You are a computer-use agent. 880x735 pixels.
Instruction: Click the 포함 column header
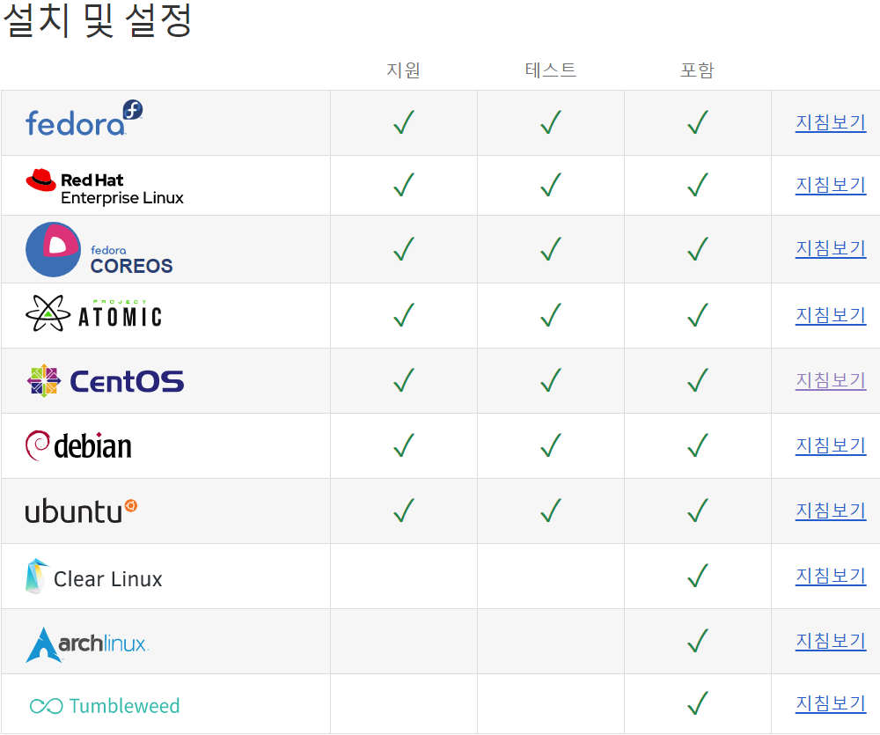click(x=697, y=70)
